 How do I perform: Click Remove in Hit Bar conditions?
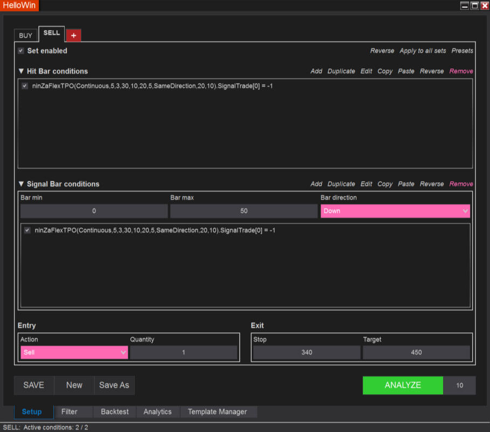tap(461, 71)
